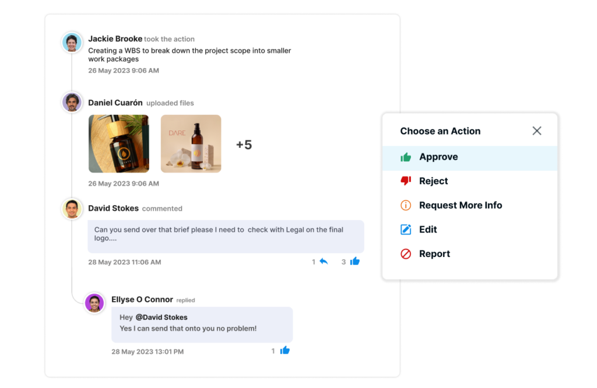Choose Request More Info option
Screen dimensions: 597x388
click(461, 206)
